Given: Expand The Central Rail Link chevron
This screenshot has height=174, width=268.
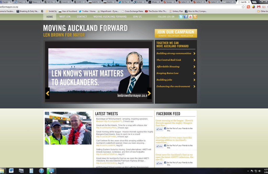Looking at the screenshot, I should (194, 60).
